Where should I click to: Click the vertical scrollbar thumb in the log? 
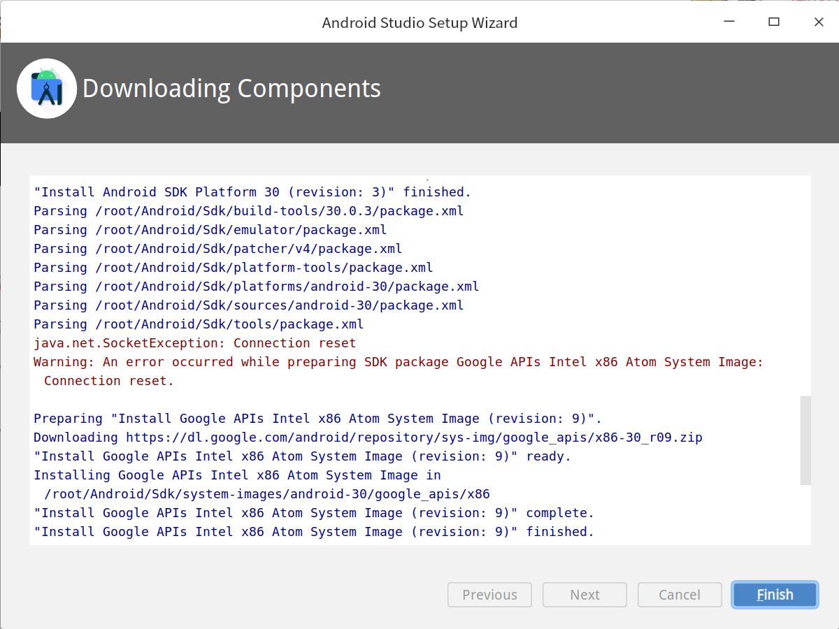[x=805, y=440]
